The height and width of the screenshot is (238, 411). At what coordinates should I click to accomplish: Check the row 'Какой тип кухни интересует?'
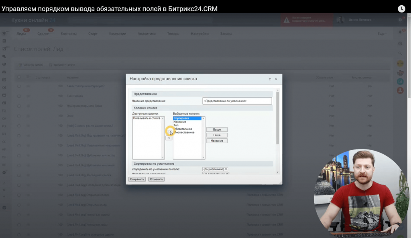19,86
